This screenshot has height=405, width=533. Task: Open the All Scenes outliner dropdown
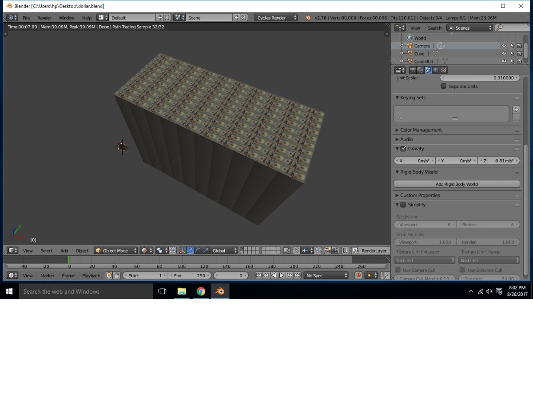tap(470, 28)
